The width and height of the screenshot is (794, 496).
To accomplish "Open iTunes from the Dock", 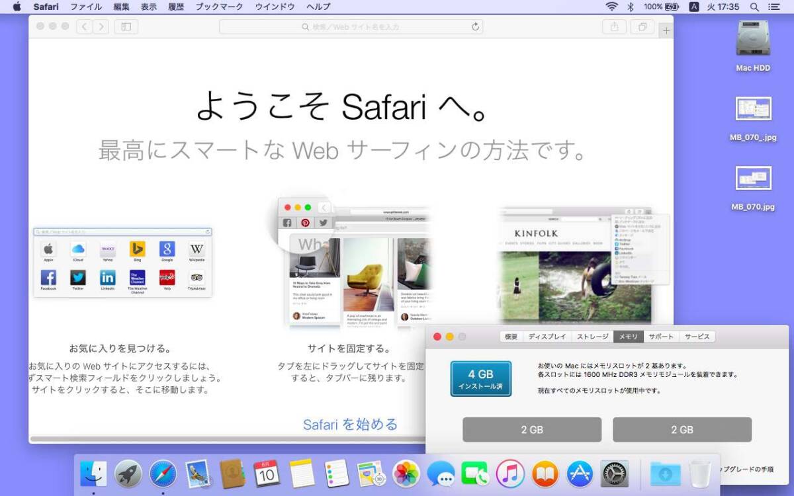I will click(510, 474).
